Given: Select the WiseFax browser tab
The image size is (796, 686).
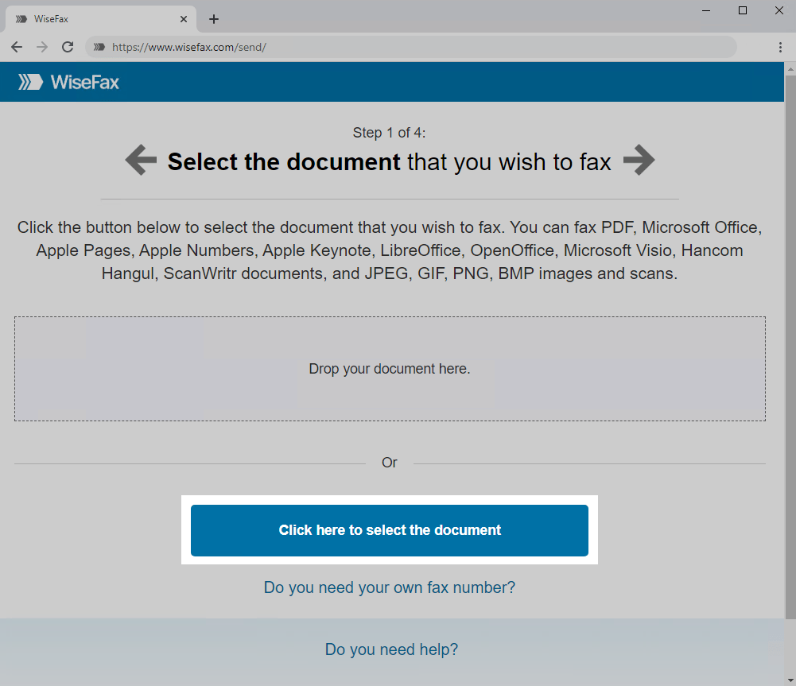Looking at the screenshot, I should (x=100, y=19).
